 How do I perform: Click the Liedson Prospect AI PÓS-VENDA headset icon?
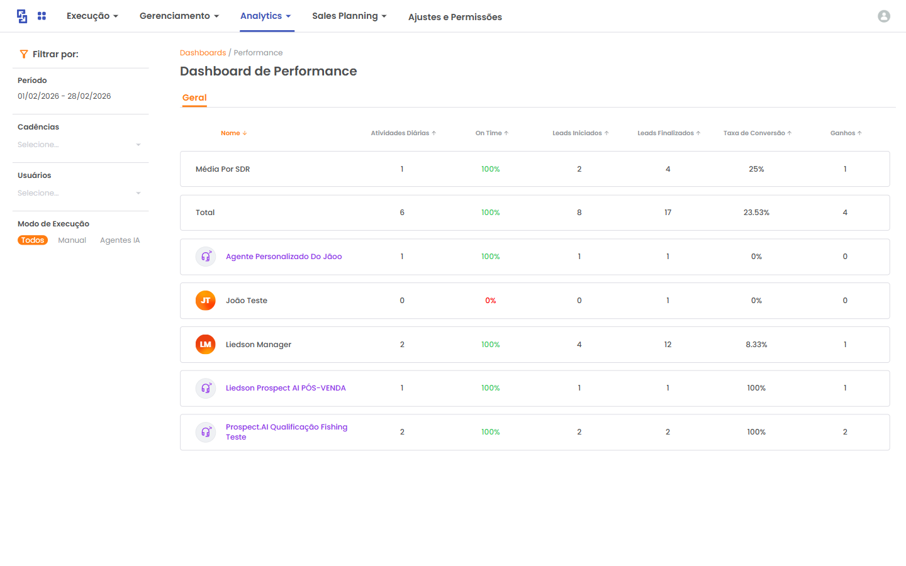point(206,388)
